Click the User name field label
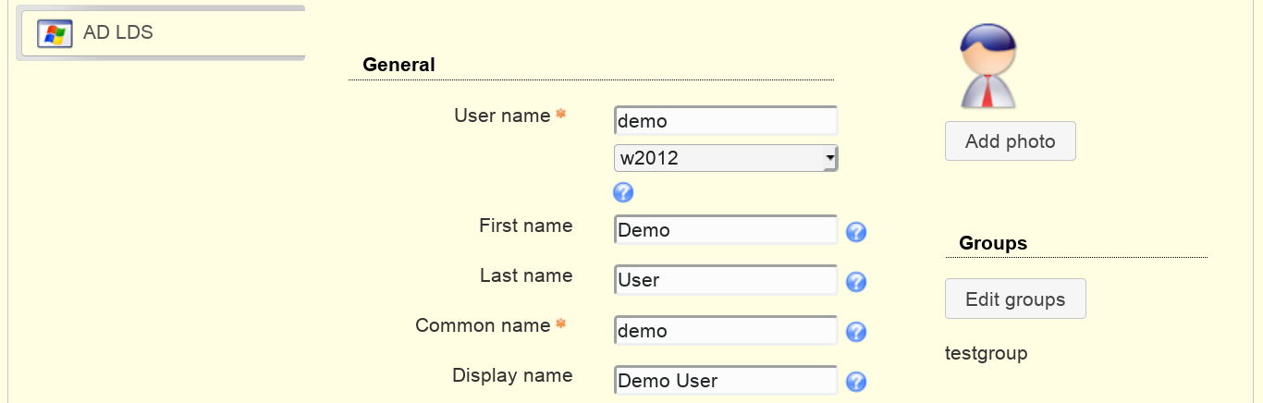This screenshot has height=403, width=1263. pos(502,116)
